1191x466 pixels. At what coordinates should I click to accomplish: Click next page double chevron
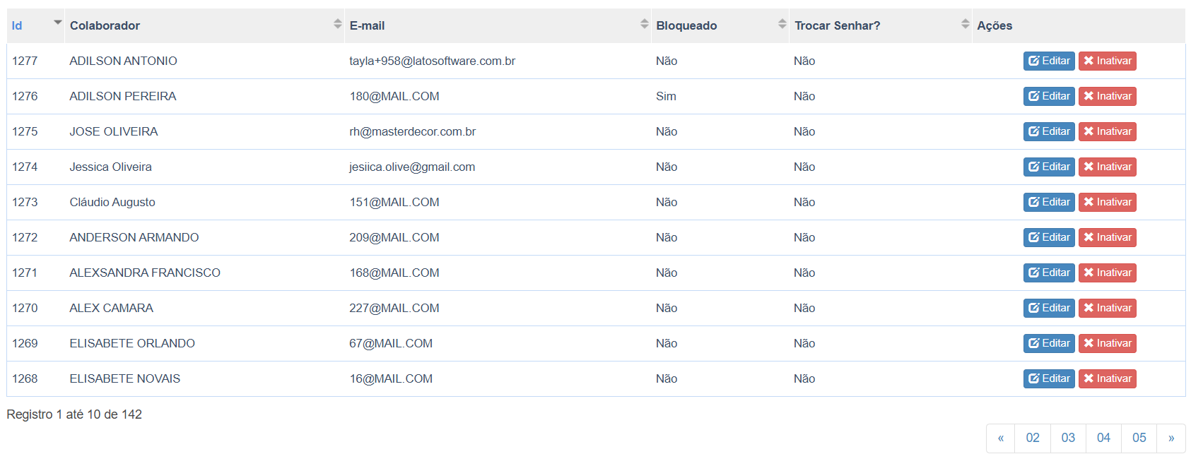click(1171, 438)
